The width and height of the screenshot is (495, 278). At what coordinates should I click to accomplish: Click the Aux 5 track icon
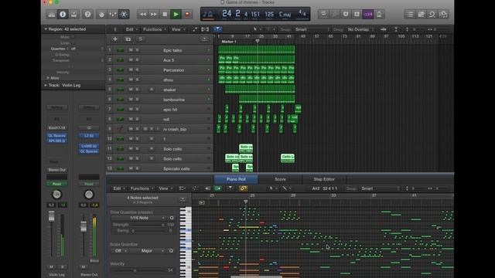pyautogui.click(x=121, y=60)
